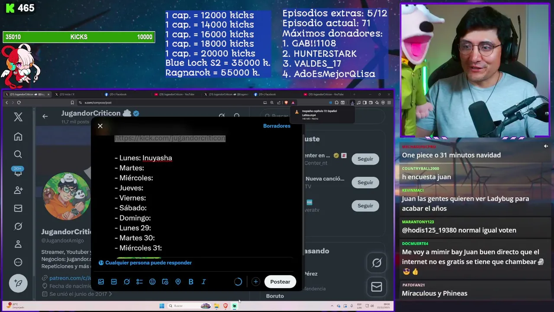Tag a location on the post
Viewport: 554px width, 312px height.
(x=178, y=282)
